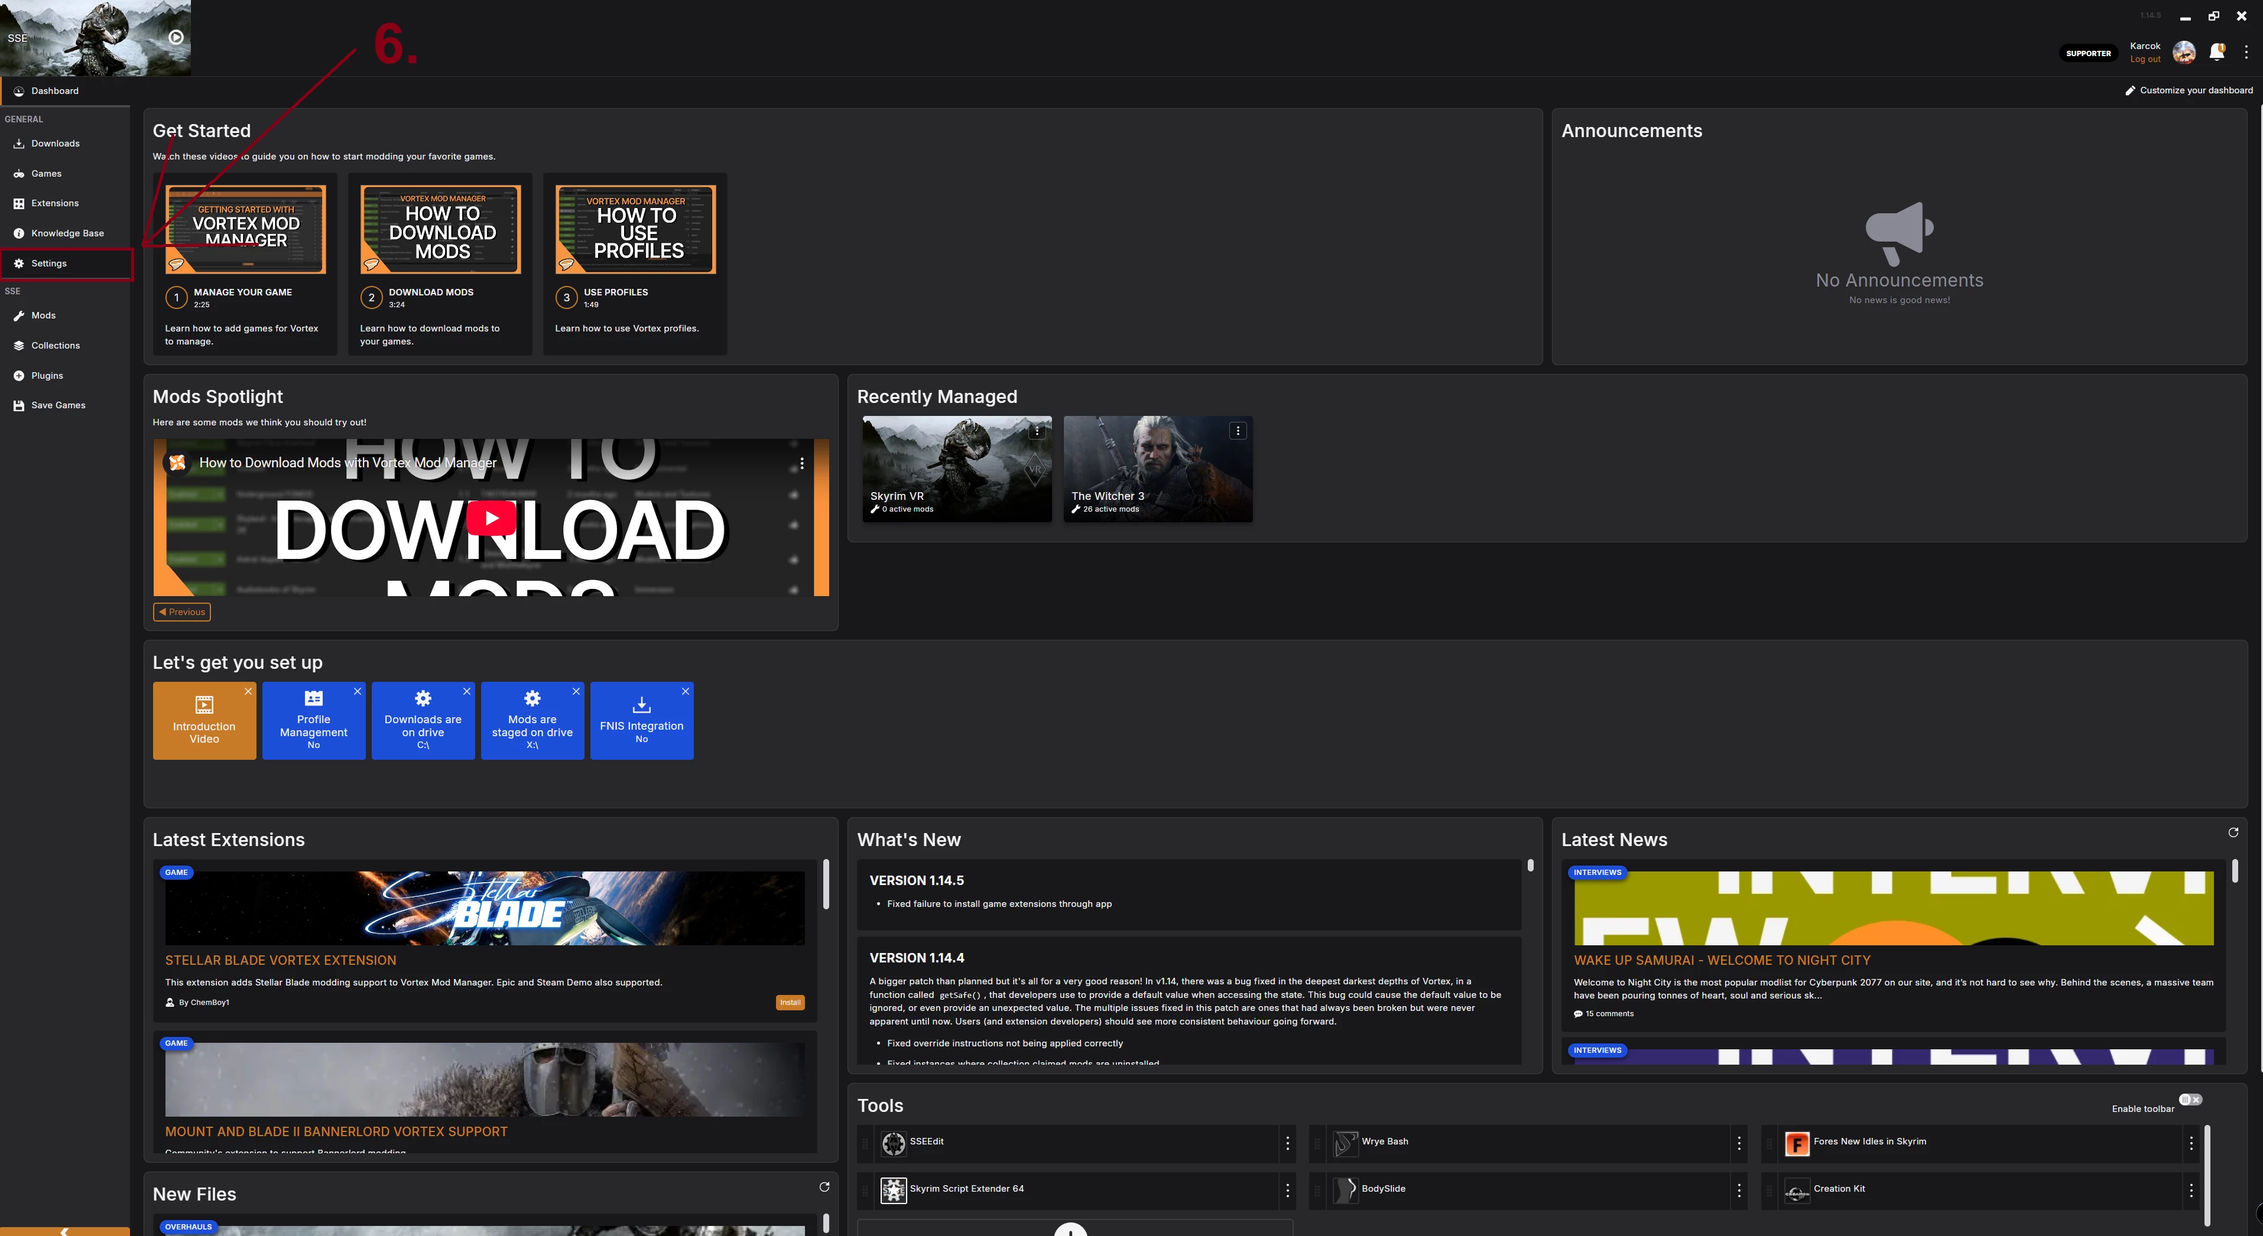Dismiss the Downloads are on drive tile
This screenshot has width=2263, height=1236.
[x=466, y=691]
